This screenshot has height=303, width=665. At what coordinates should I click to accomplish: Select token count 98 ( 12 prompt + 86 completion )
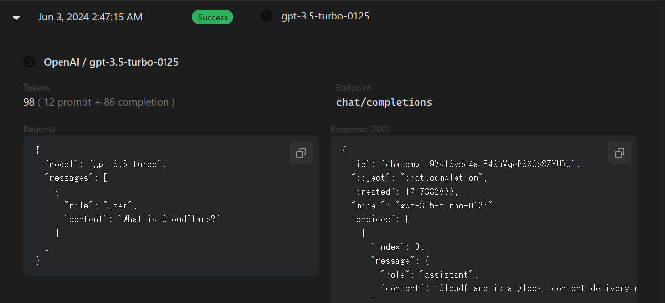click(x=99, y=102)
